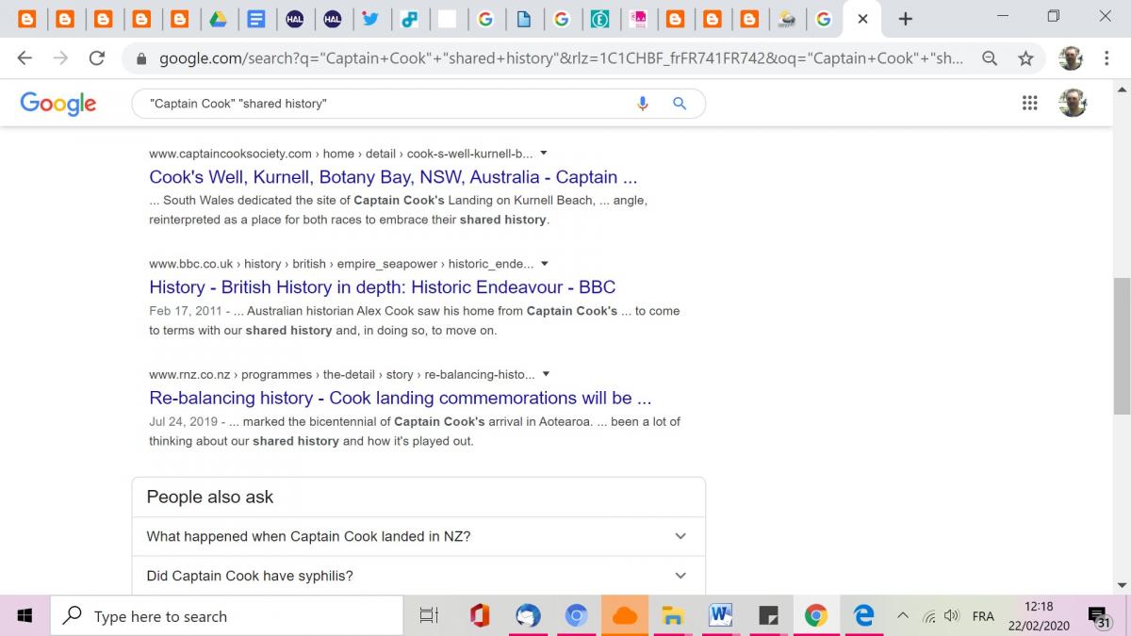Submit the search with the magnifier button
This screenshot has height=636, width=1131.
pyautogui.click(x=680, y=104)
